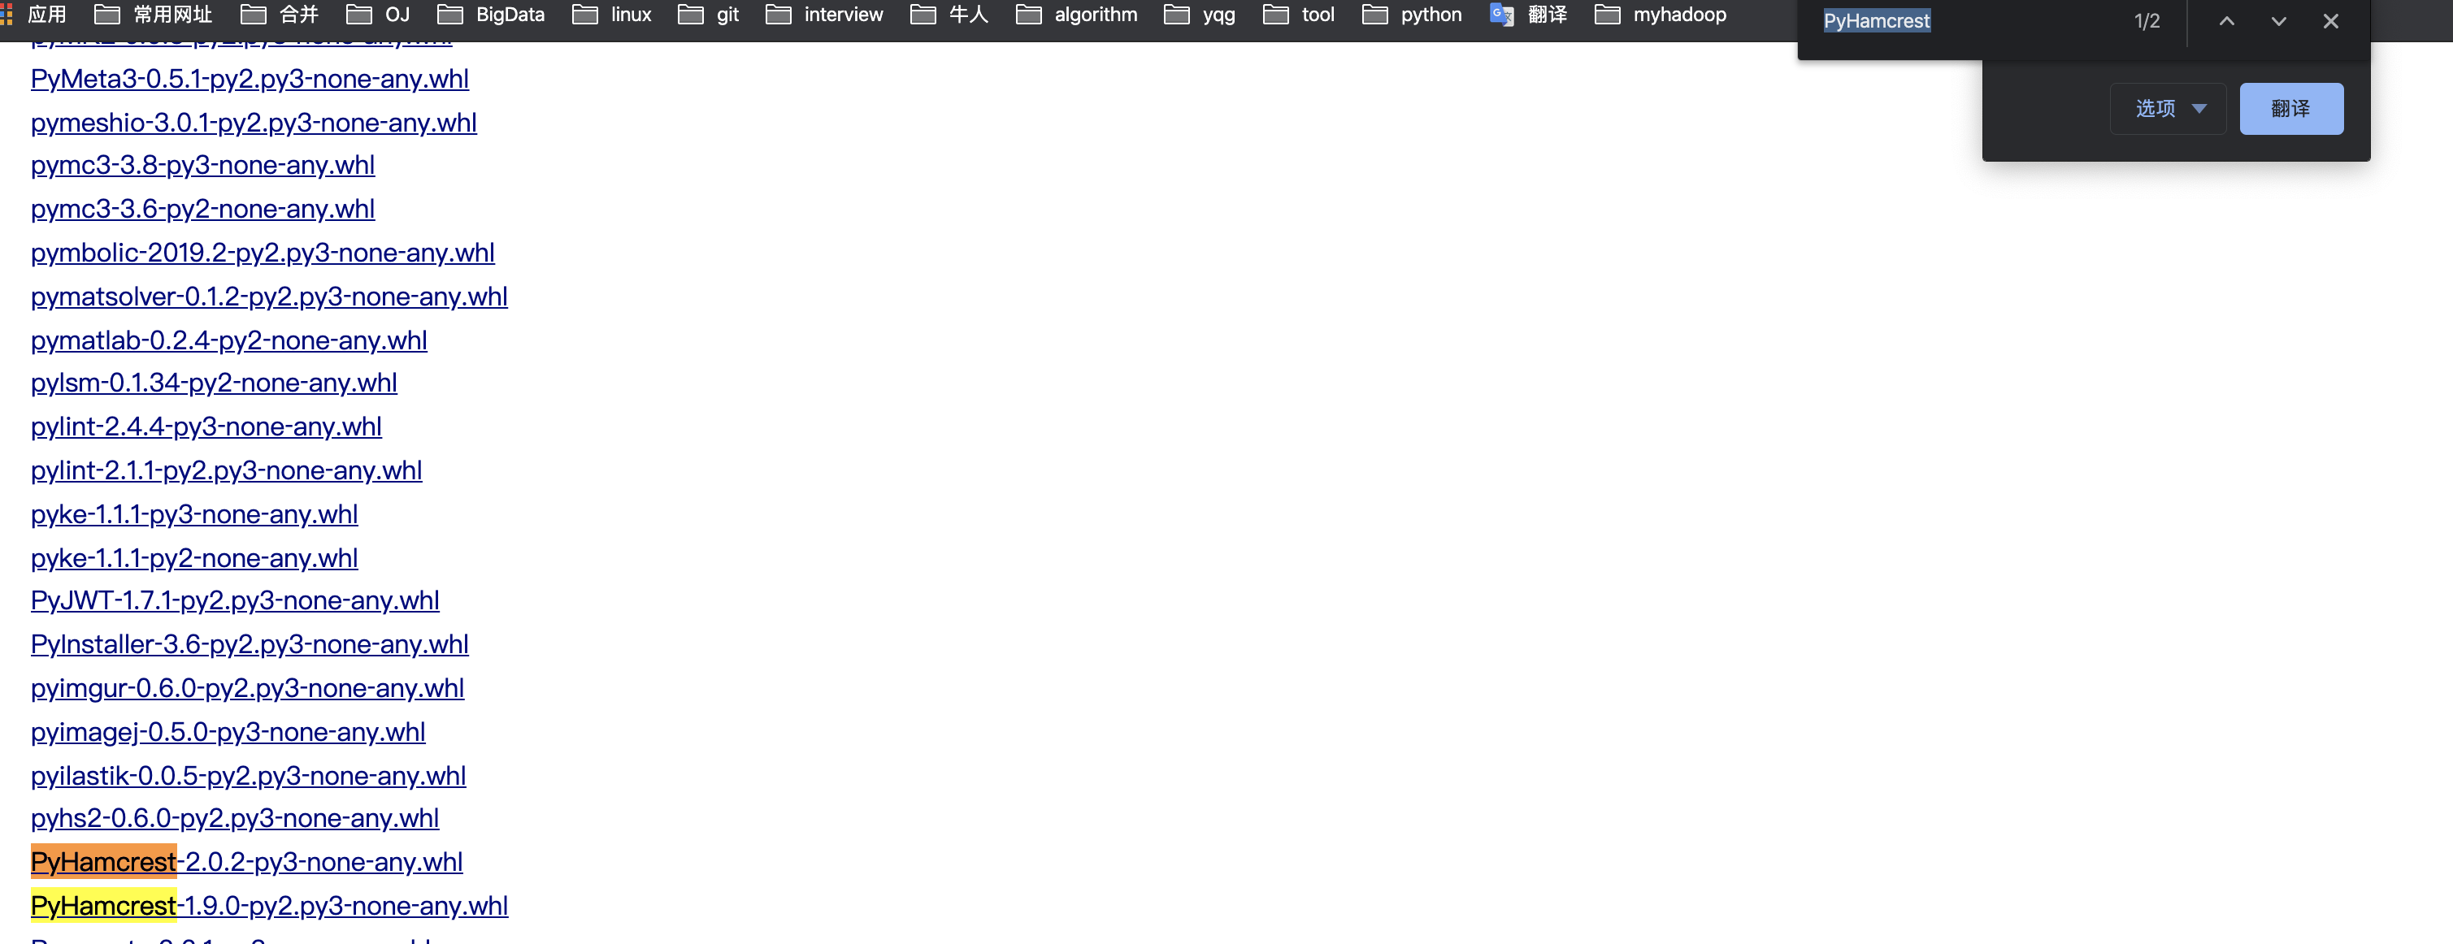Click the PyJWT-1.7.1-py2.py3-none-any.whl link
Viewport: 2453px width, 944px height.
click(x=235, y=601)
